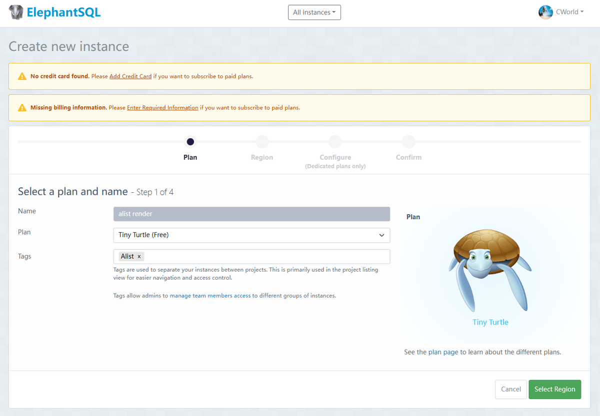
Task: Open the manage team members access link
Action: coord(210,296)
